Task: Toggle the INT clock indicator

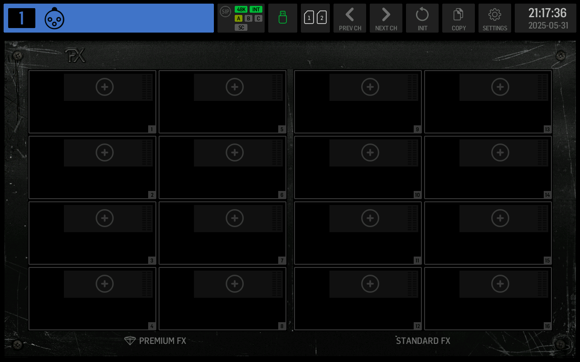Action: click(x=256, y=10)
